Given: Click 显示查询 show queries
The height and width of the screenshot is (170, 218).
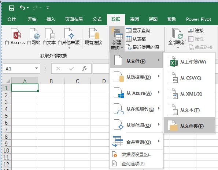Looking at the screenshot, I should pyautogui.click(x=138, y=30).
